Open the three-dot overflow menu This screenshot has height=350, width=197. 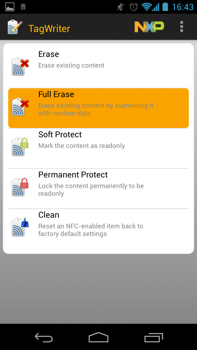coord(181,27)
